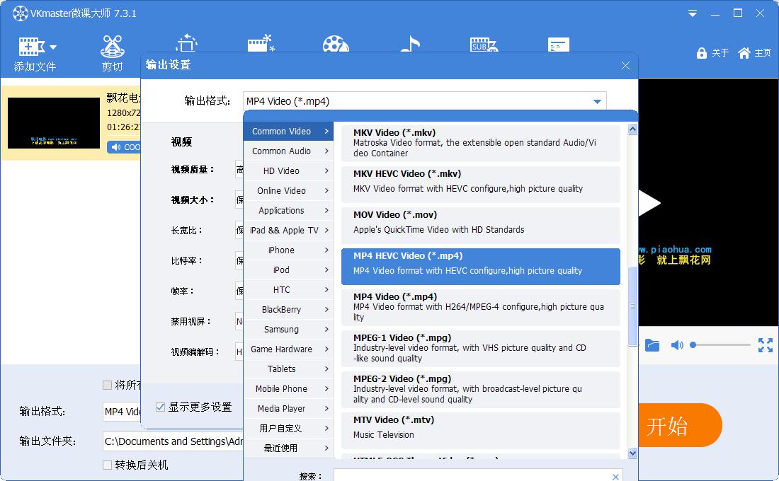The height and width of the screenshot is (481, 779).
Task: Open the output folder icon under preview
Action: (652, 345)
